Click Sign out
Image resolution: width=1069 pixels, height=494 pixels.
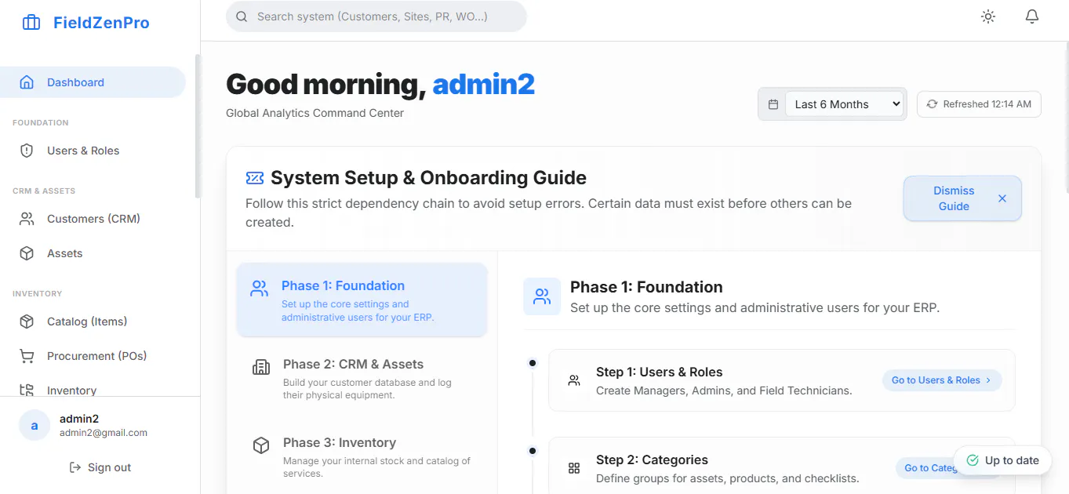[100, 467]
